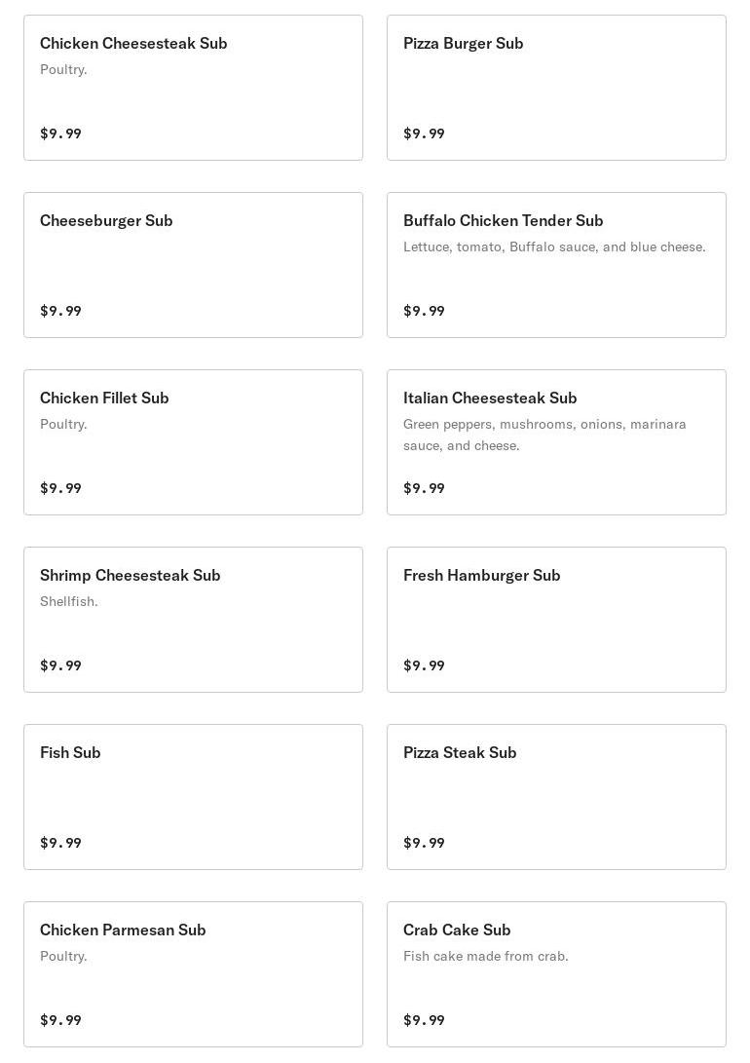The image size is (750, 1063).
Task: Click the Buffalo Chicken Tender Sub description
Action: (x=554, y=247)
